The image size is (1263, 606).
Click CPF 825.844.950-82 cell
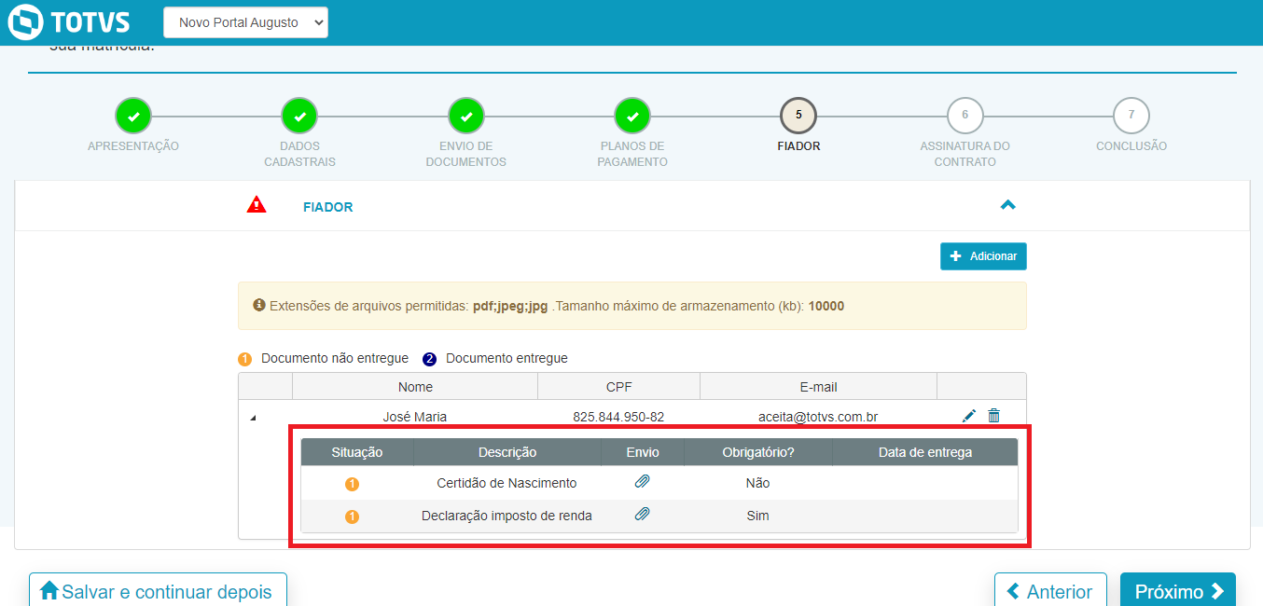[x=618, y=417]
